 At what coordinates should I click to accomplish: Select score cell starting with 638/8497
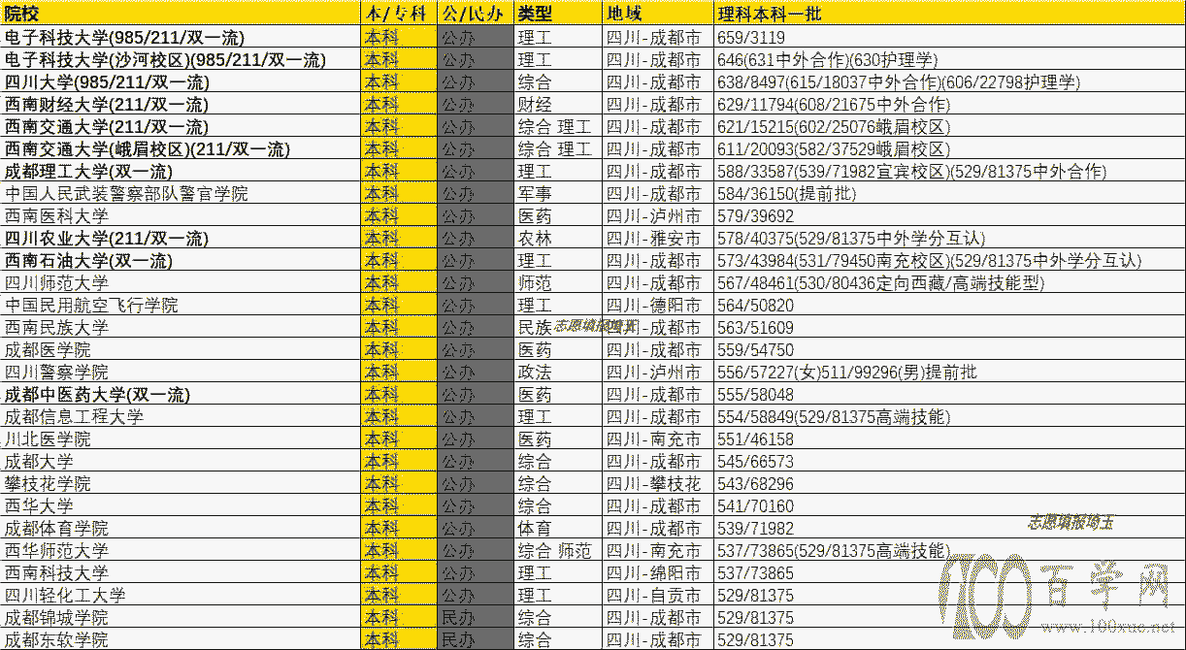[x=948, y=82]
